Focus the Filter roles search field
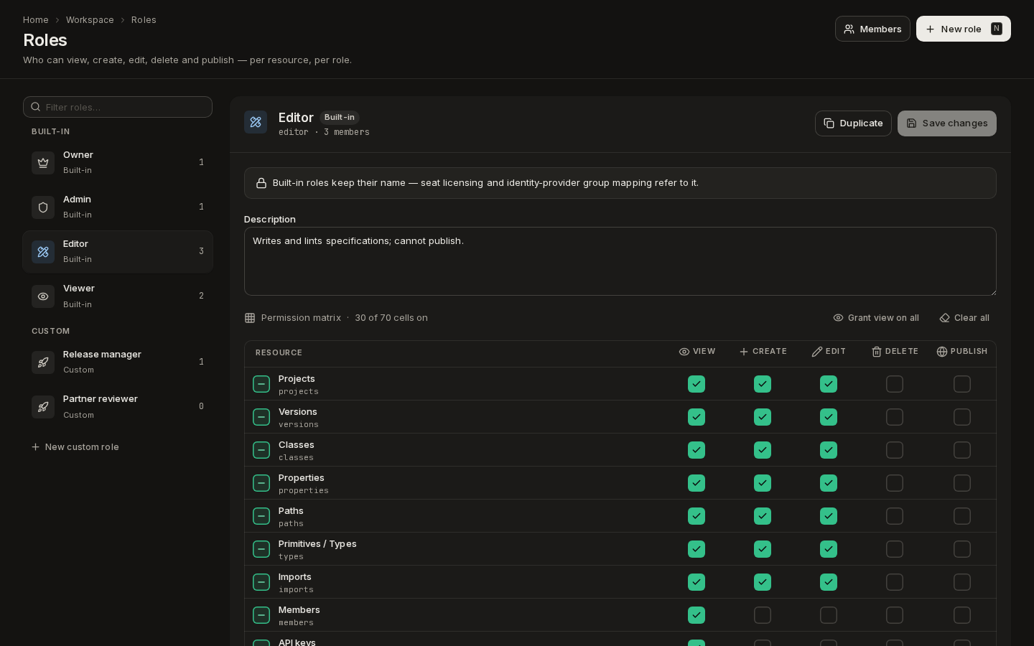1034x646 pixels. [x=118, y=107]
